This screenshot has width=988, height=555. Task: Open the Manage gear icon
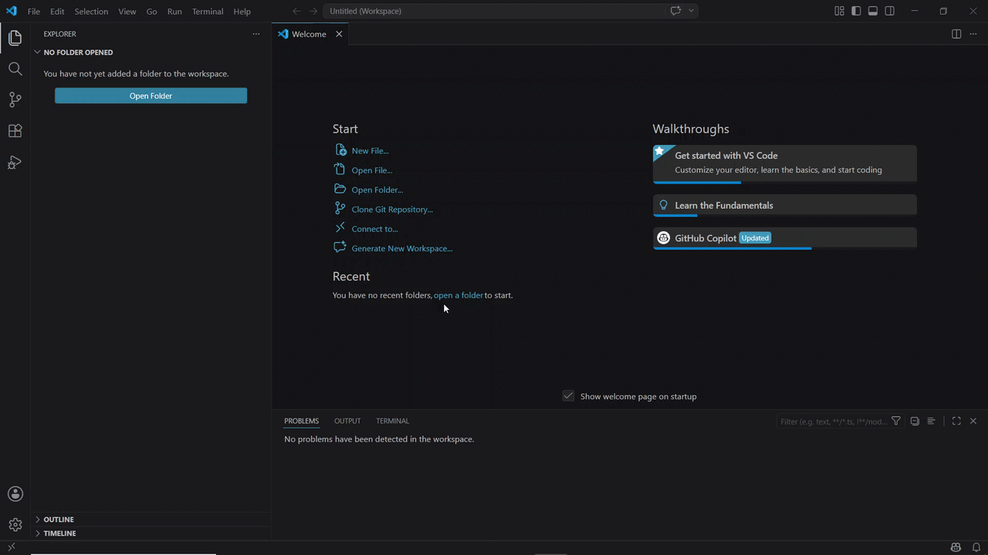click(15, 525)
